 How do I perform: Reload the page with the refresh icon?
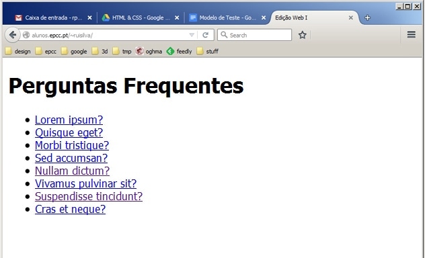[x=205, y=35]
